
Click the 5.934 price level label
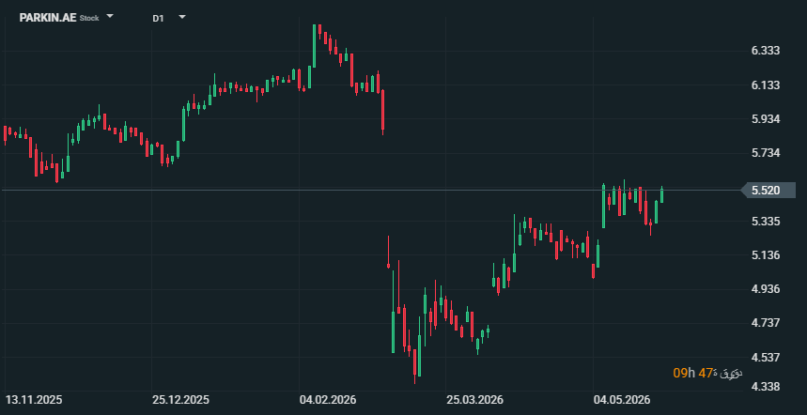[x=766, y=119]
